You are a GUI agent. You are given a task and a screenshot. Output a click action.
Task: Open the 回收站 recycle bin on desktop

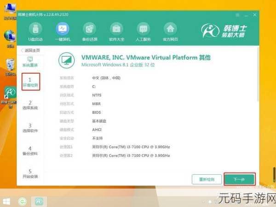10,67
